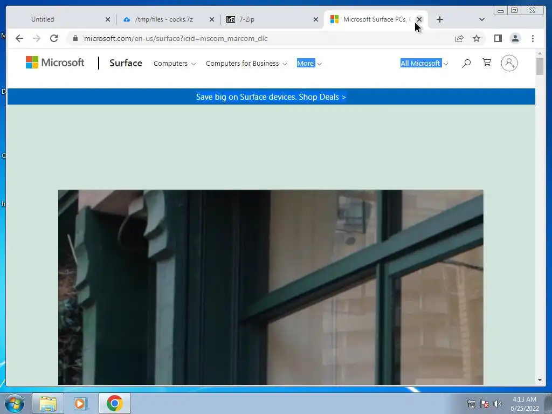Sign in via account avatar icon

(509, 63)
